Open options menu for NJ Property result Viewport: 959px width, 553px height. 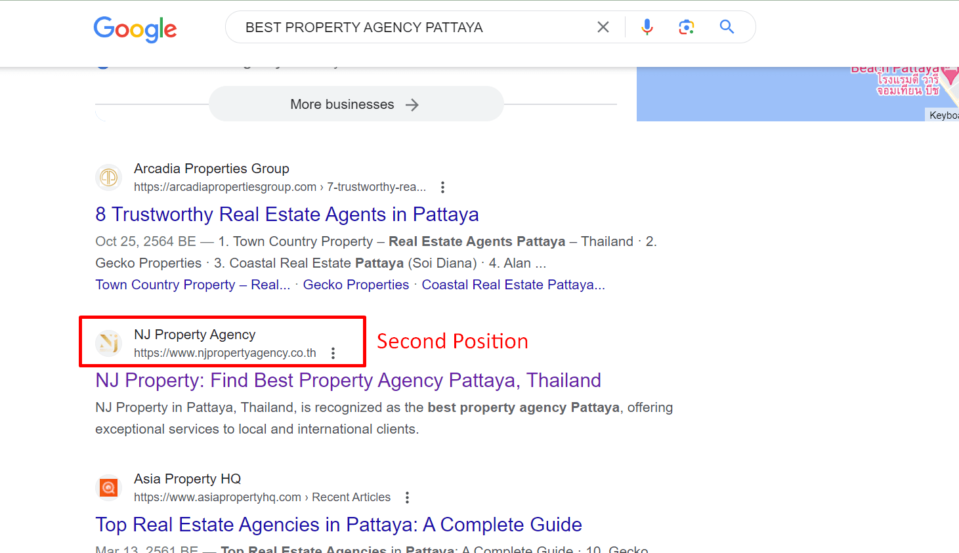tap(333, 354)
